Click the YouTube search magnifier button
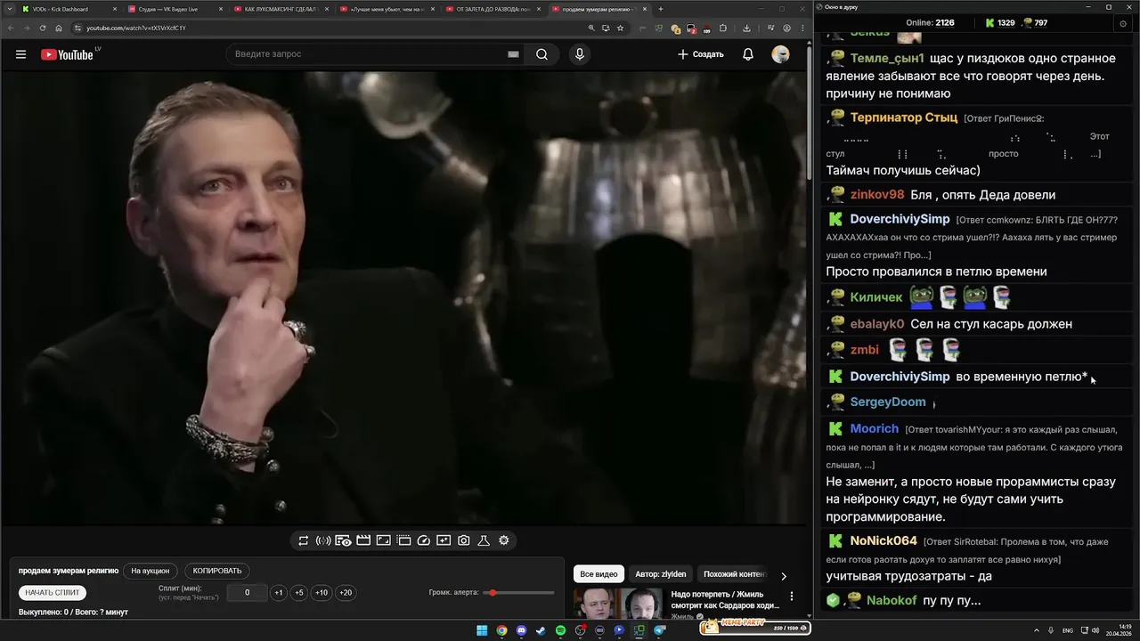 pyautogui.click(x=541, y=54)
